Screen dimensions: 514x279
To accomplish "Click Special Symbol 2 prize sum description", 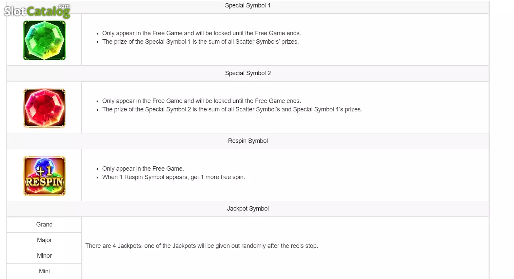I will click(232, 109).
